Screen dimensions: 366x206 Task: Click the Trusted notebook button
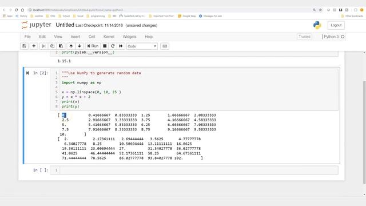(304, 37)
